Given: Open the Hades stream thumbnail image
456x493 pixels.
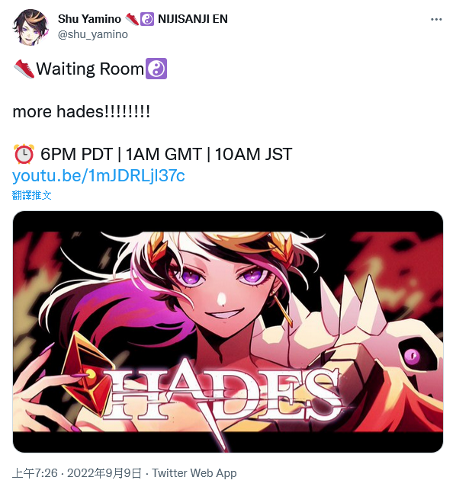Looking at the screenshot, I should point(228,331).
